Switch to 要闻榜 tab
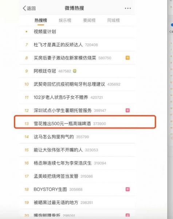Viewport: 173px width, 219px height. tap(89, 20)
